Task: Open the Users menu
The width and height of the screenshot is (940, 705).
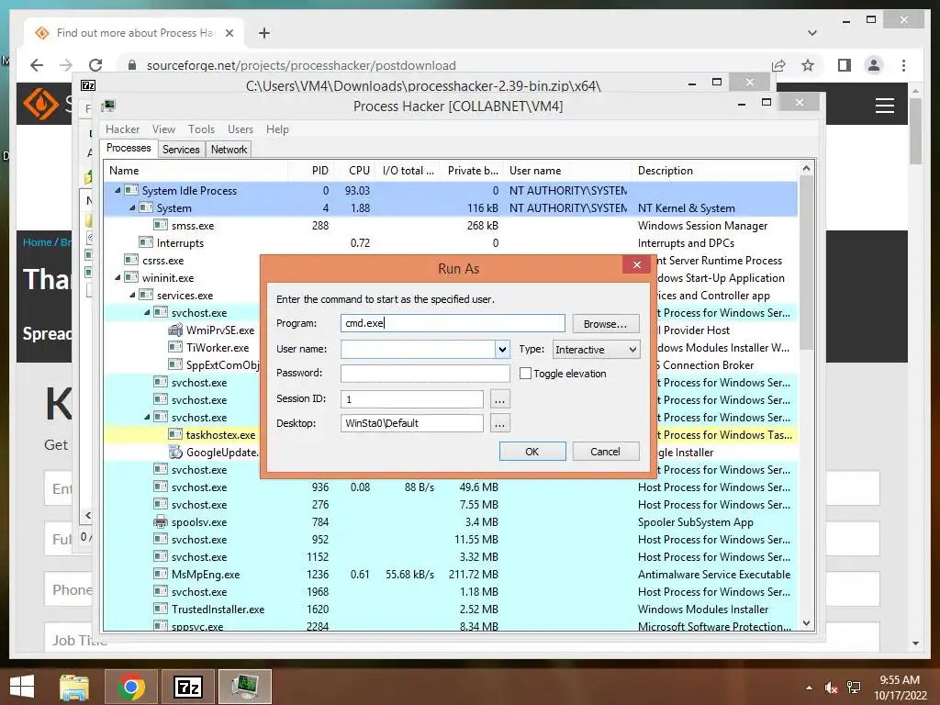Action: point(240,129)
